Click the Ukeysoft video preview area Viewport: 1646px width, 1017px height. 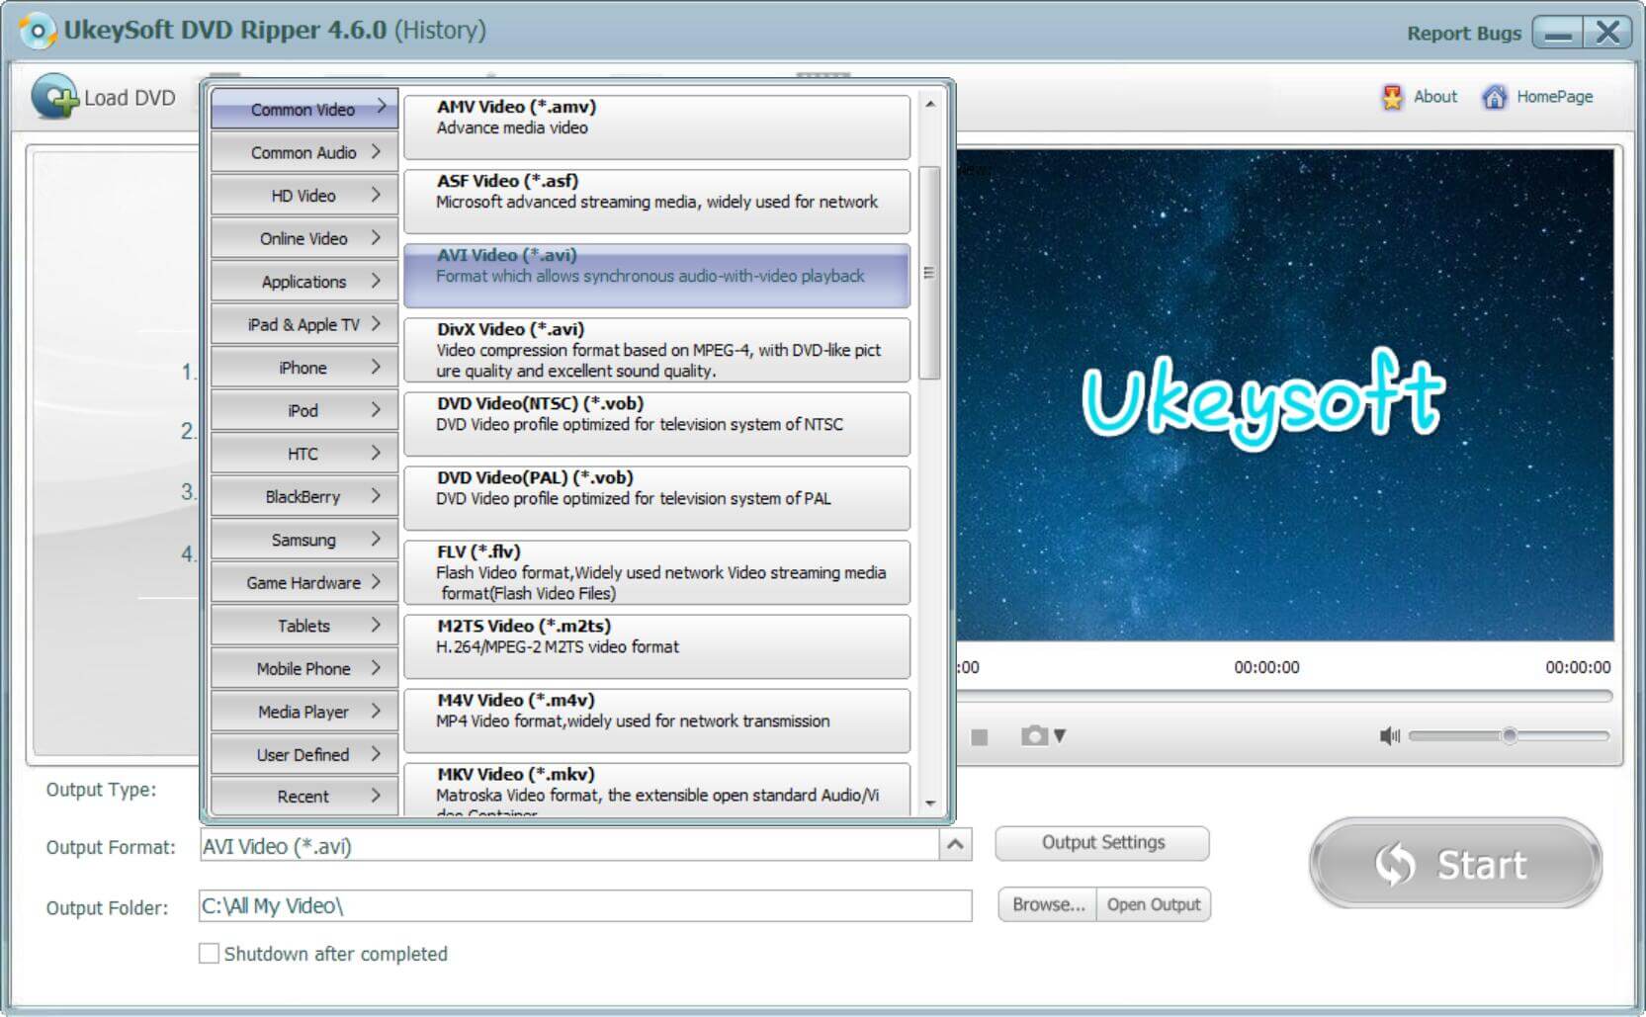pyautogui.click(x=1283, y=394)
